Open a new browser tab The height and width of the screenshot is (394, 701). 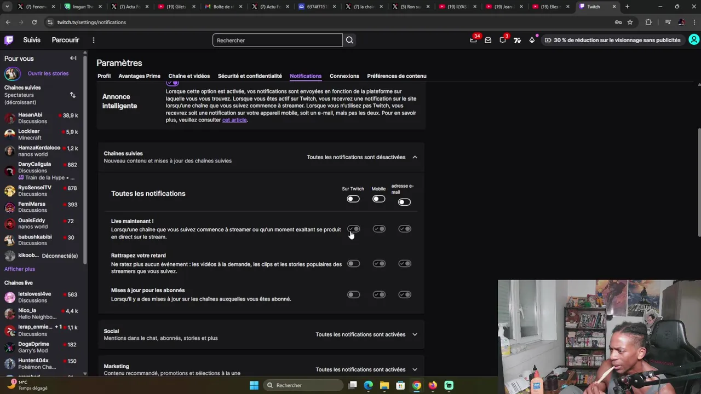(x=627, y=7)
